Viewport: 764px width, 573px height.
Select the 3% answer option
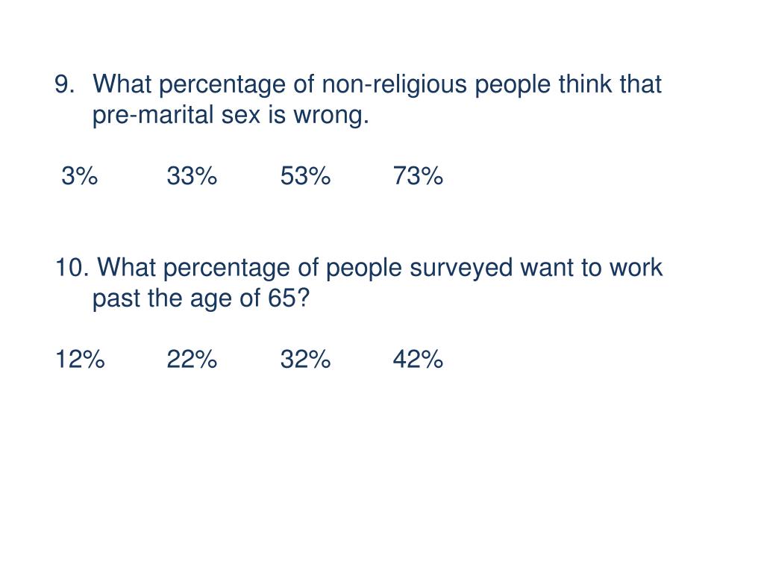[79, 177]
